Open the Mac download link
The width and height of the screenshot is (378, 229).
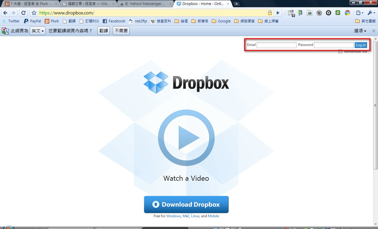point(186,216)
